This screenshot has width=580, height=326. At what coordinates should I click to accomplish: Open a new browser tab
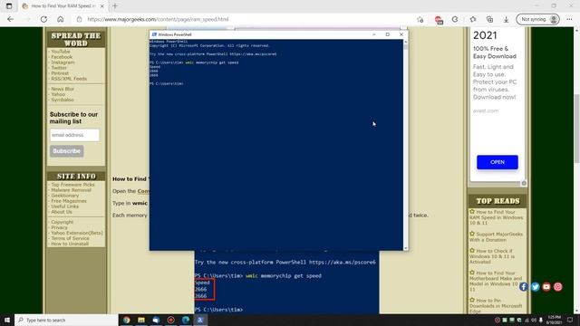click(115, 6)
